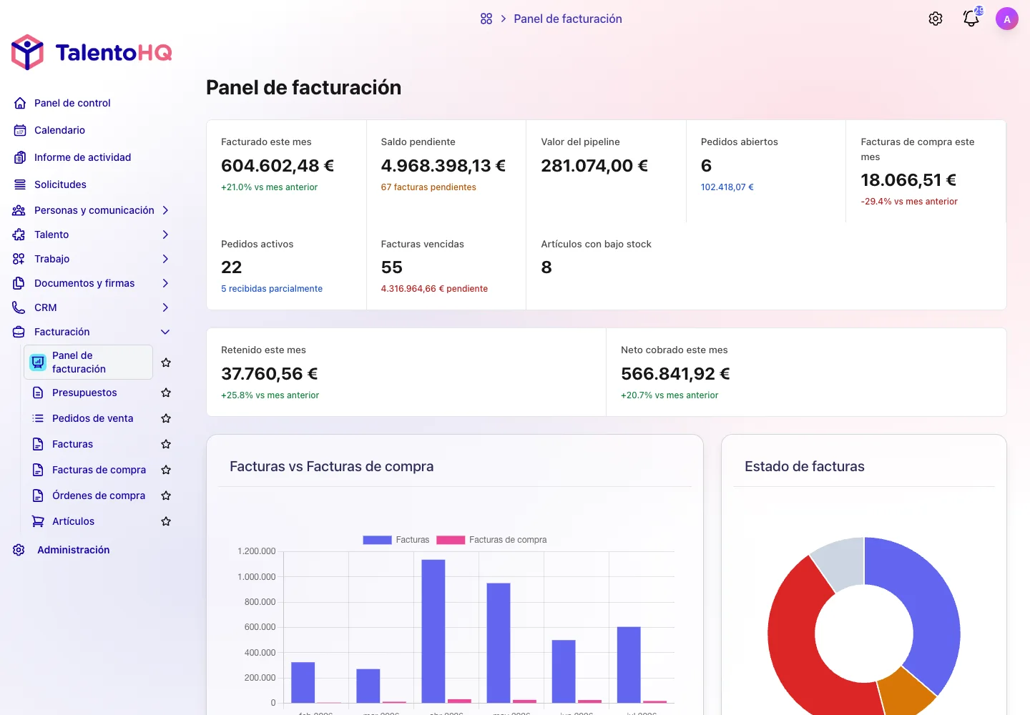Image resolution: width=1030 pixels, height=715 pixels.
Task: Click the Órdenes de compra document icon
Action: tap(38, 495)
